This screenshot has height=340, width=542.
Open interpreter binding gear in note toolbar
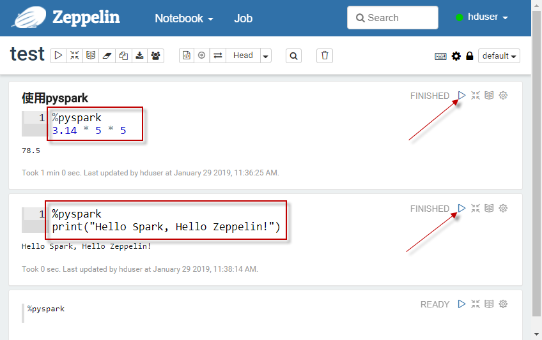coord(456,56)
